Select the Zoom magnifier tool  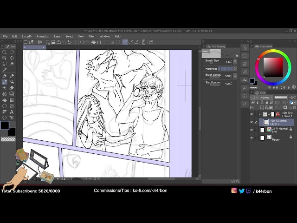click(x=4, y=52)
